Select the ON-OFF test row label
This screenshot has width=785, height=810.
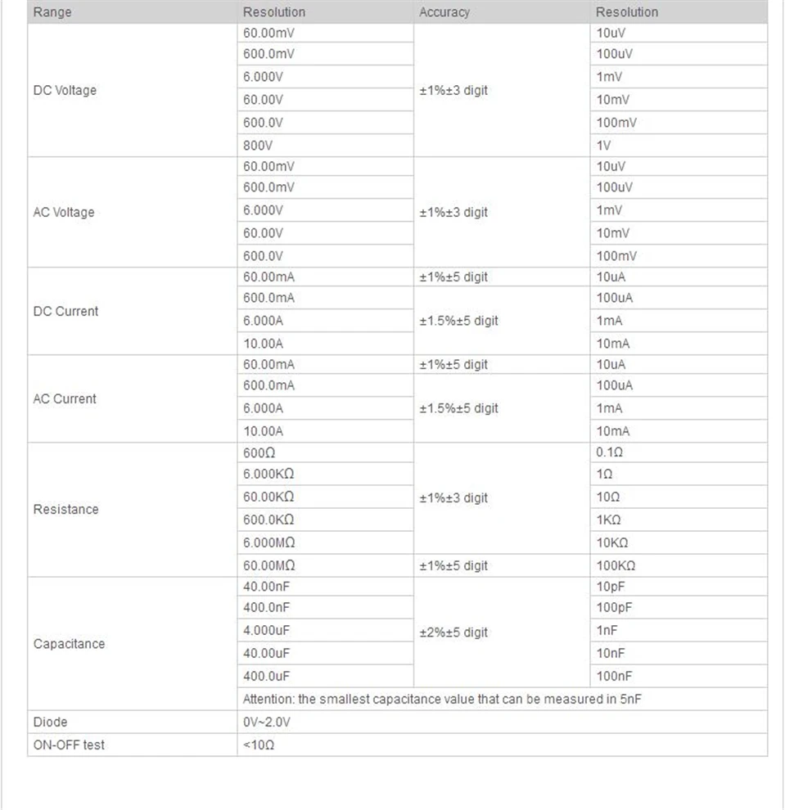69,745
